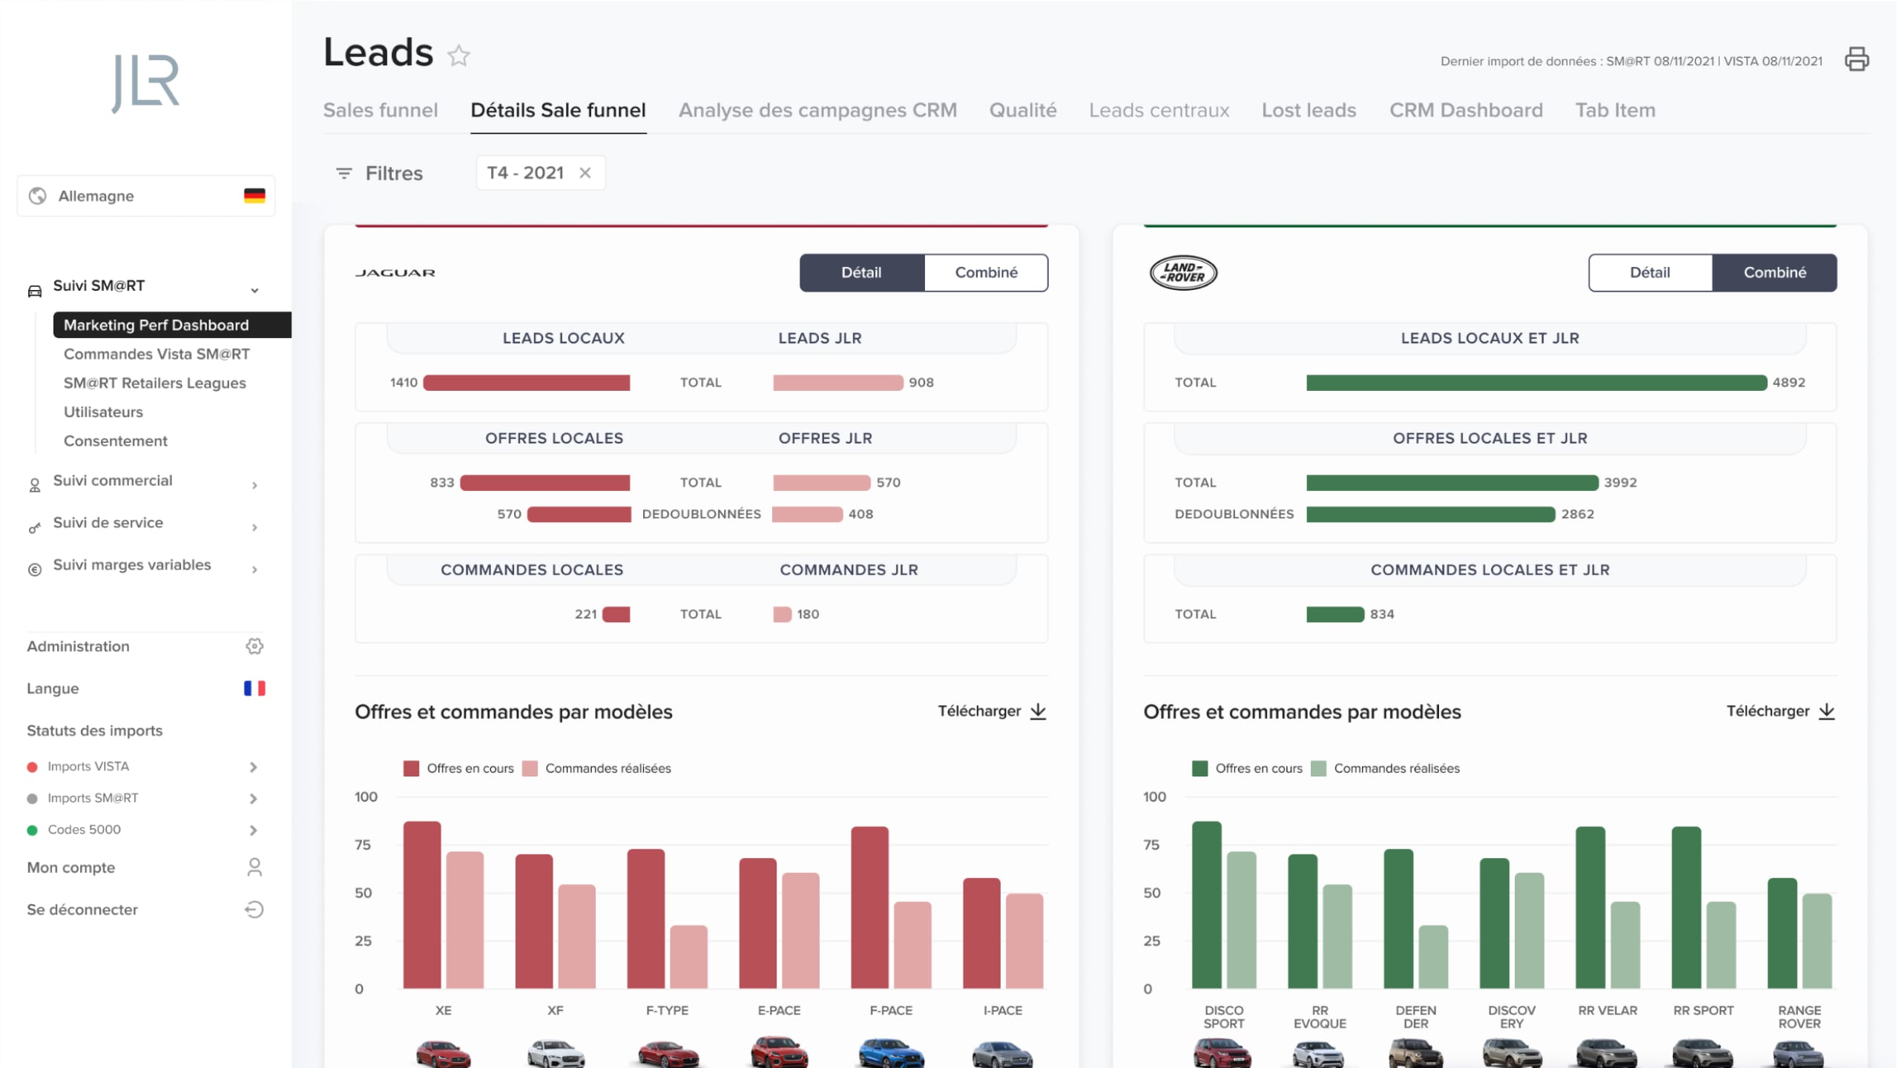Image resolution: width=1899 pixels, height=1068 pixels.
Task: Click the Jaguar Leads Locaux 1410 bar
Action: click(x=527, y=383)
